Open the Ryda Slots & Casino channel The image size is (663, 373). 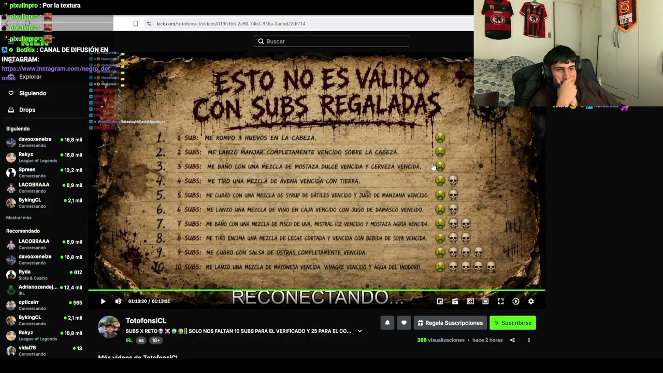point(44,275)
